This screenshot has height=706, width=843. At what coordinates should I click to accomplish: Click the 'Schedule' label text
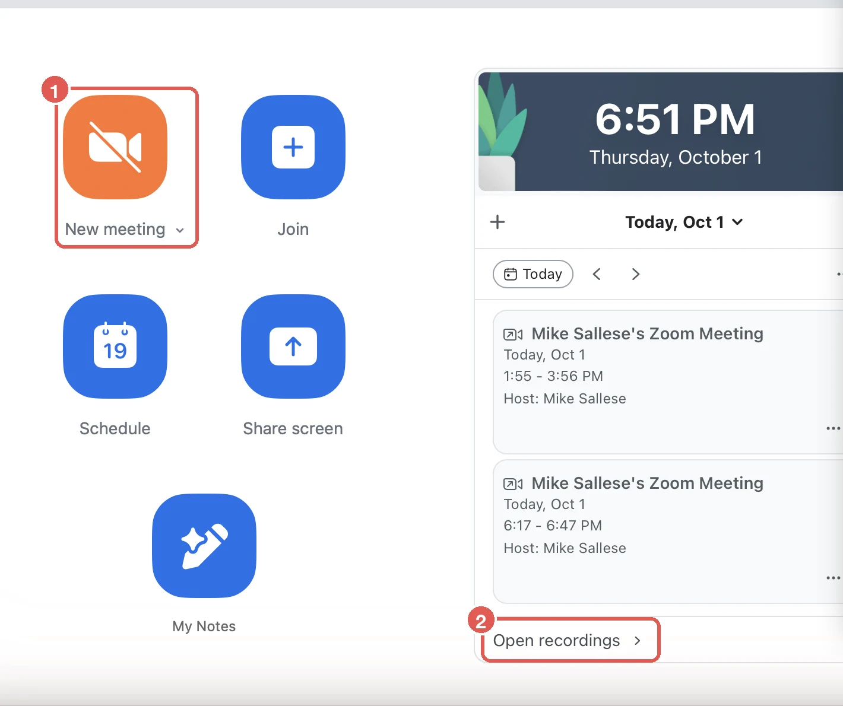(115, 428)
